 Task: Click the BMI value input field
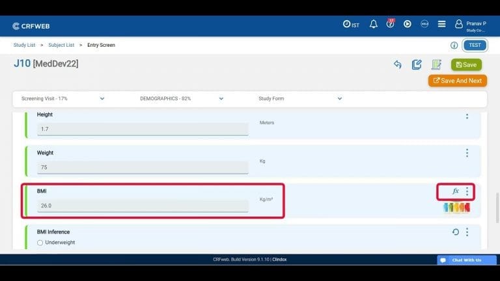142,206
